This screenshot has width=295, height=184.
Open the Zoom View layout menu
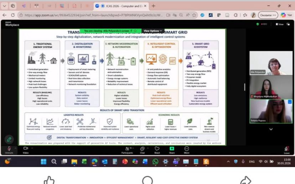[x=280, y=24]
